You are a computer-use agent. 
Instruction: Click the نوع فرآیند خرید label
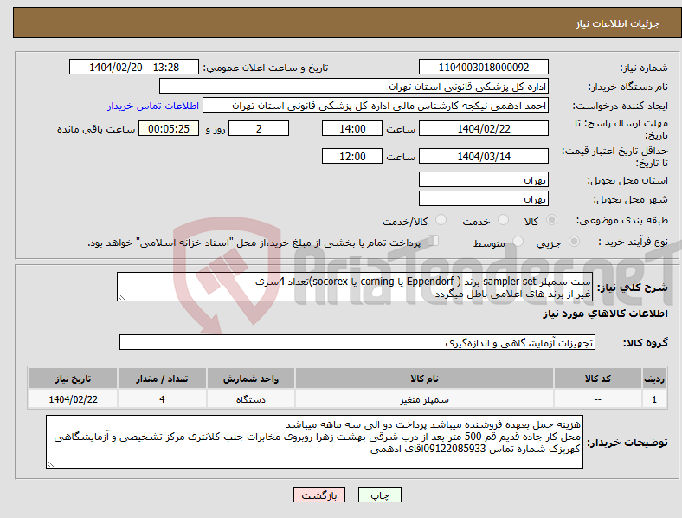633,242
